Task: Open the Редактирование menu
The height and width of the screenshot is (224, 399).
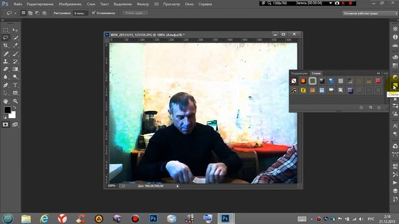Action: coord(40,4)
